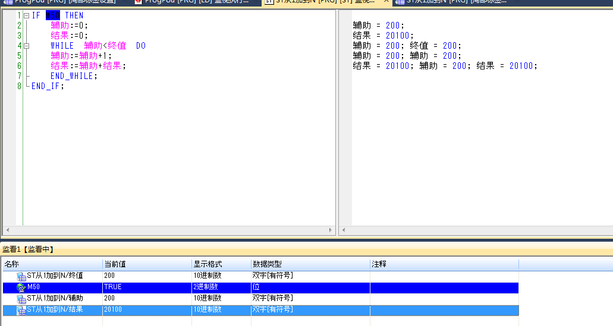
Task: Close the active ST从1加到N tab
Action: [x=386, y=2]
